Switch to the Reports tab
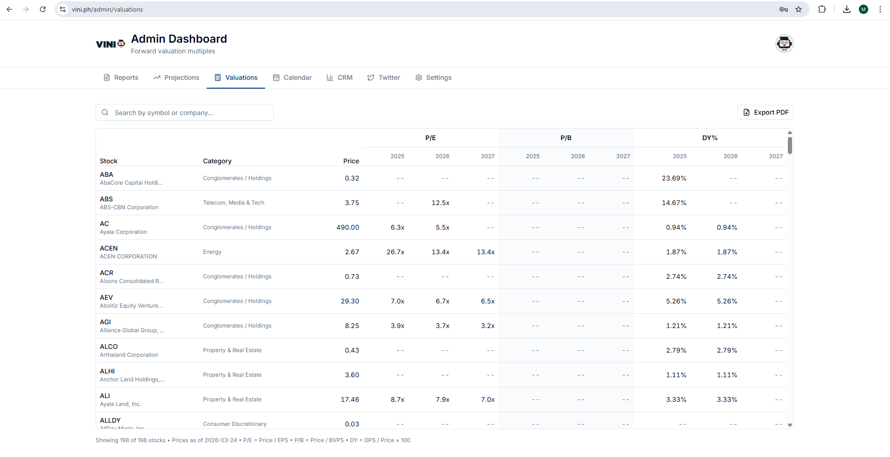 121,77
